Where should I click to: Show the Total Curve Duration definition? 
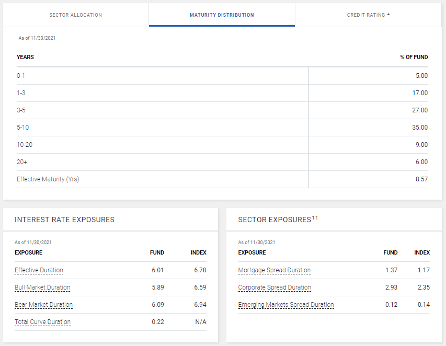42,322
